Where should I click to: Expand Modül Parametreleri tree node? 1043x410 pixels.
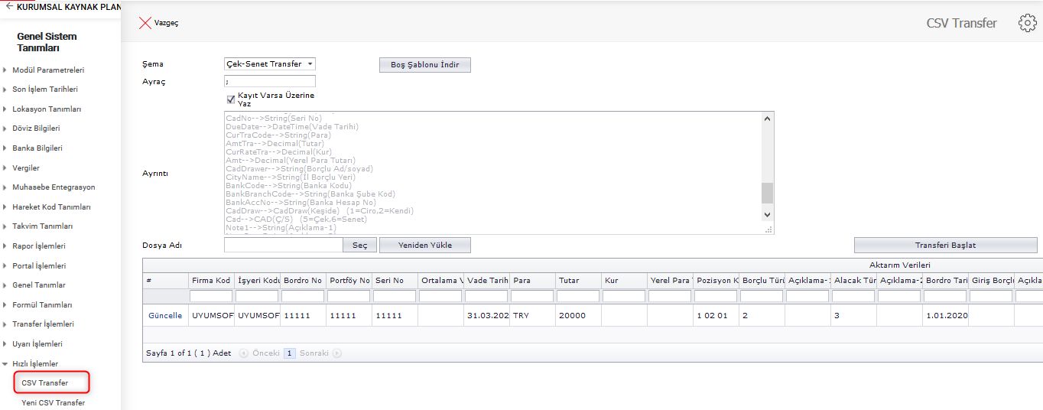pos(5,70)
